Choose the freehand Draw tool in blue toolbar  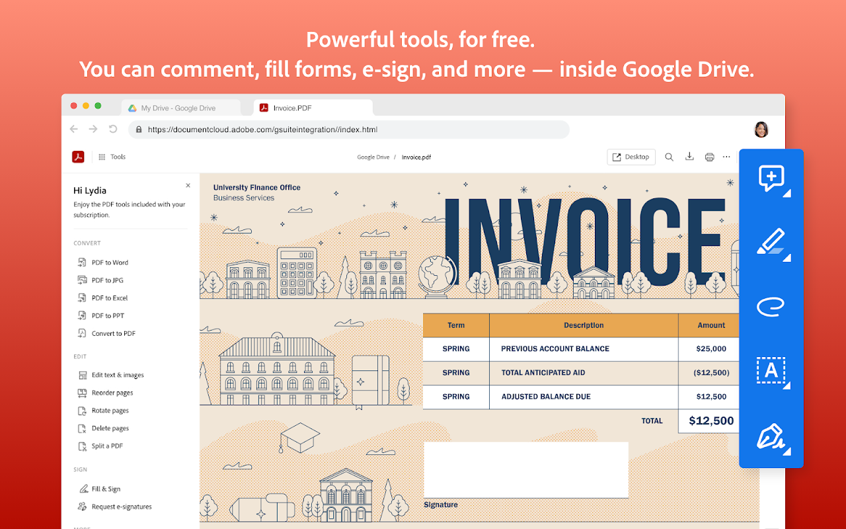click(x=771, y=306)
